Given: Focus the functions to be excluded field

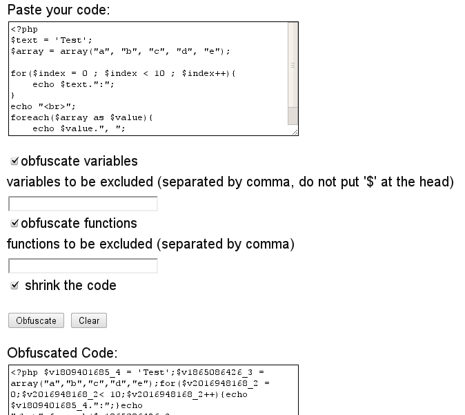Looking at the screenshot, I should click(83, 266).
